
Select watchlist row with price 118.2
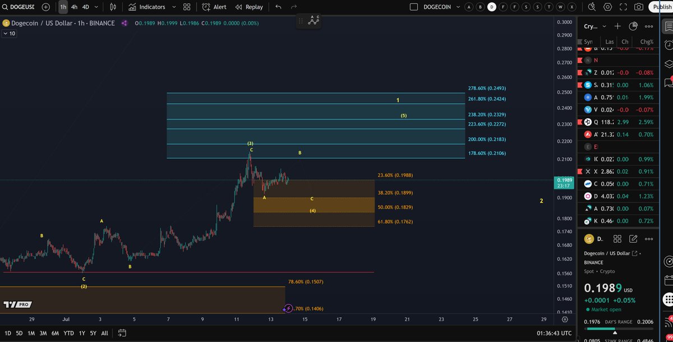point(618,122)
